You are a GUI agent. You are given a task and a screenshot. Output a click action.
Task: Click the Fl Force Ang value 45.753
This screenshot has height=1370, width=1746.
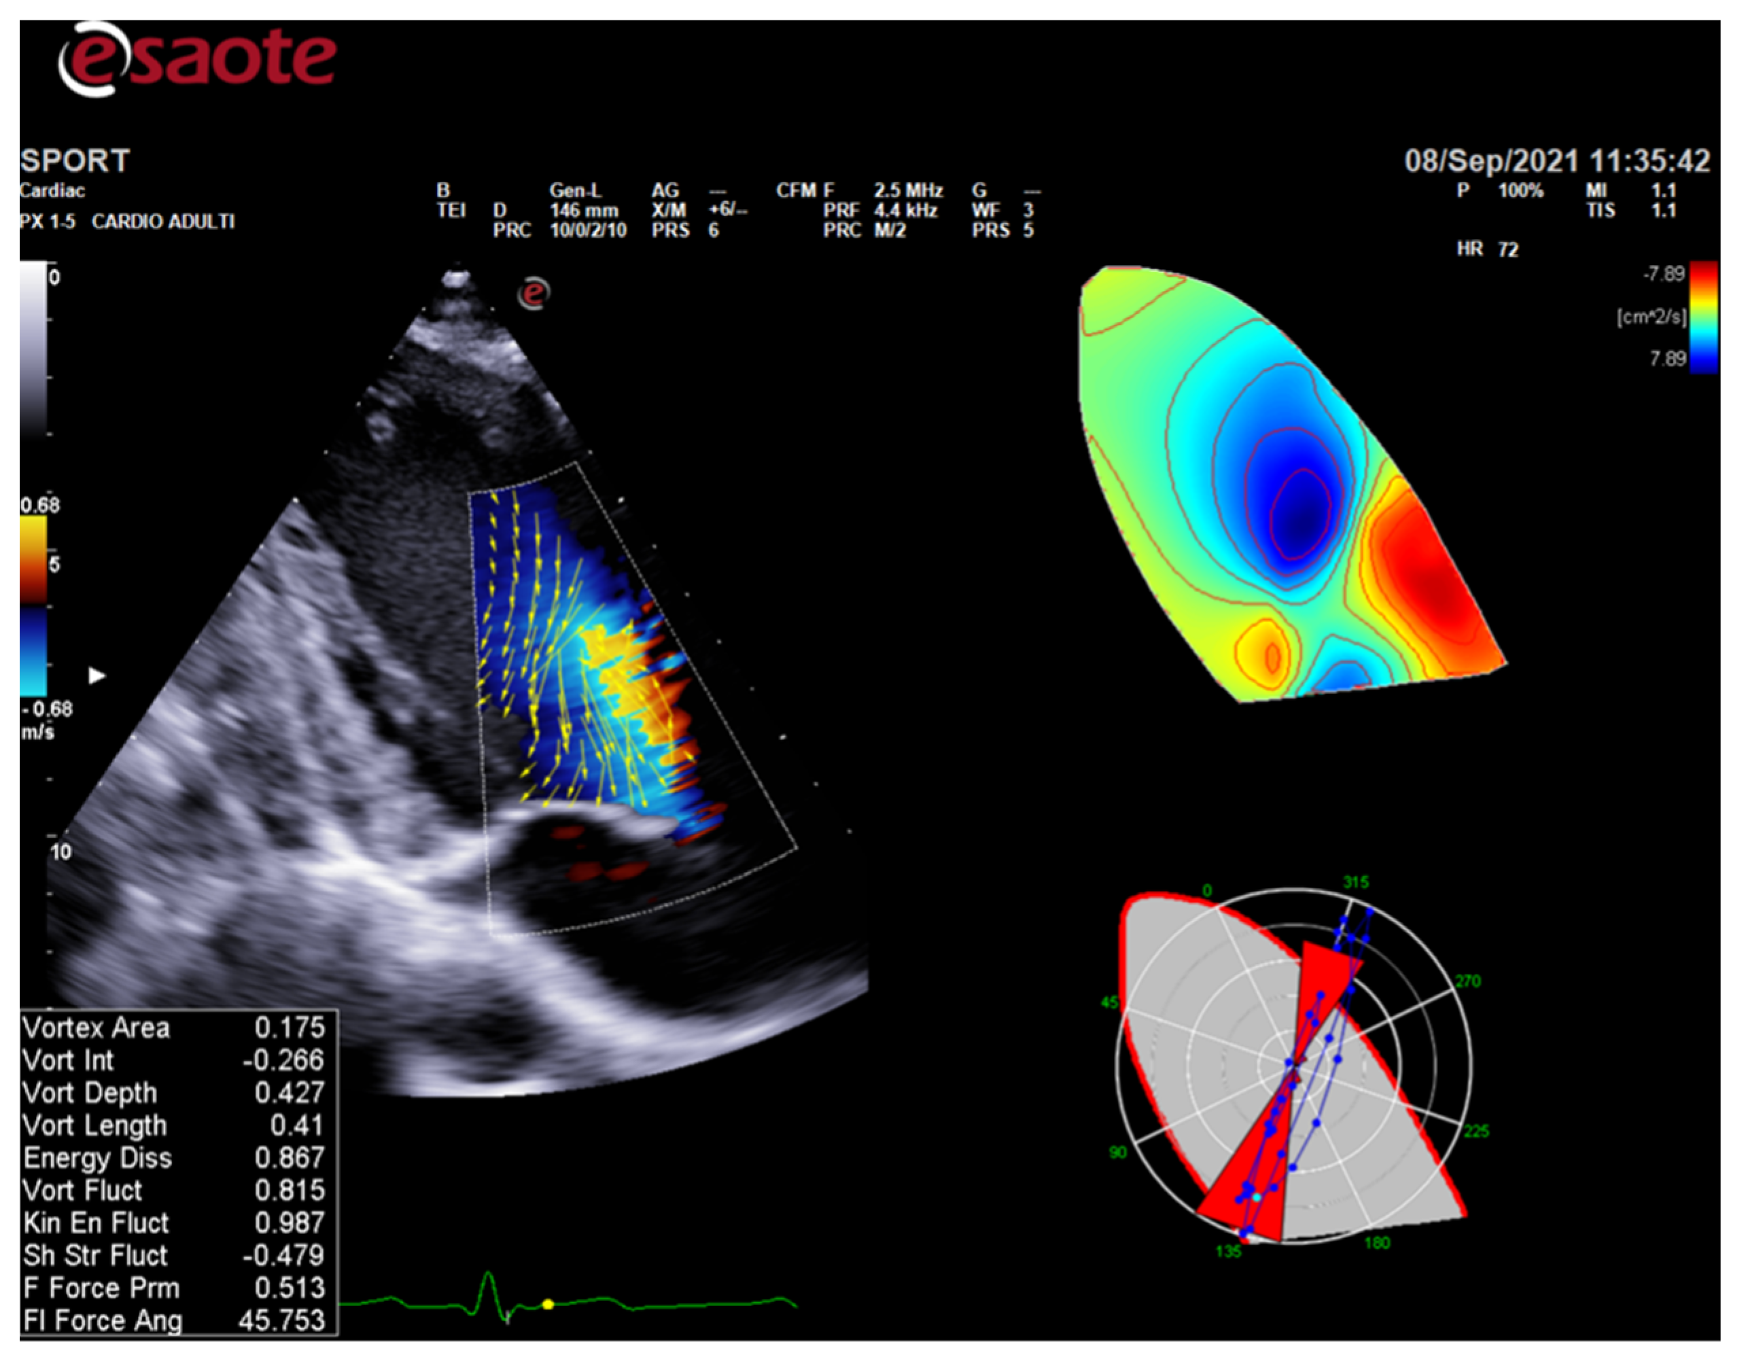(x=281, y=1321)
